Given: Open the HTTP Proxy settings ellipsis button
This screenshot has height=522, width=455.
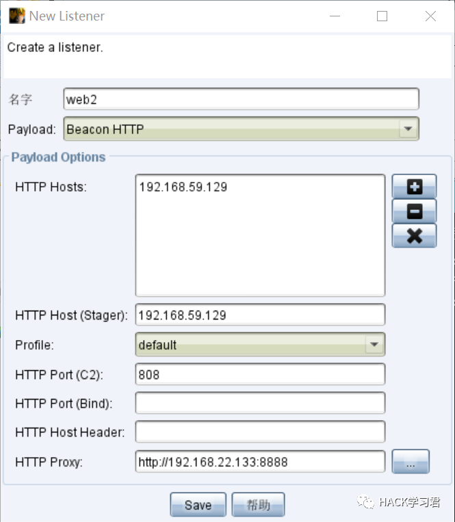Looking at the screenshot, I should click(411, 462).
